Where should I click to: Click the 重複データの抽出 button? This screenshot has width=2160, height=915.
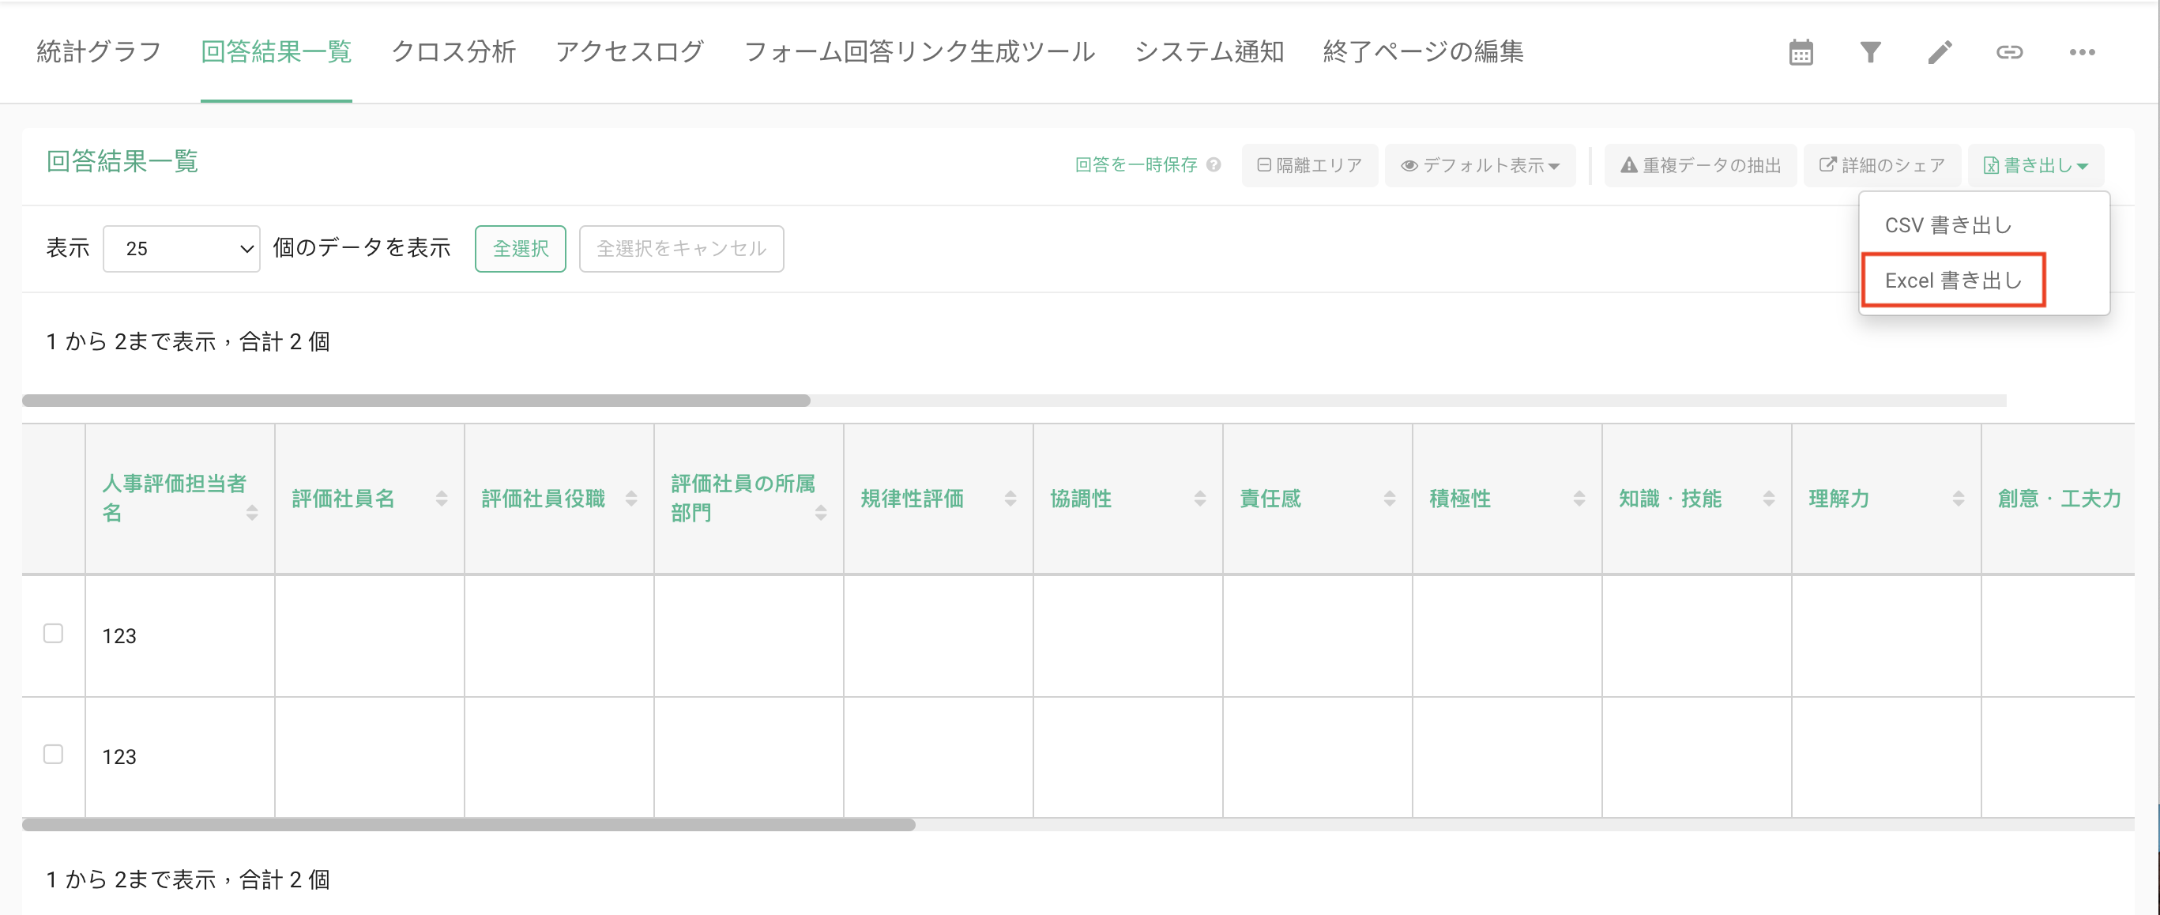pyautogui.click(x=1700, y=165)
